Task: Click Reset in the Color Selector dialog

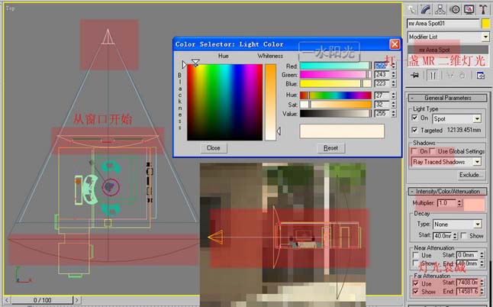Action: (x=330, y=148)
